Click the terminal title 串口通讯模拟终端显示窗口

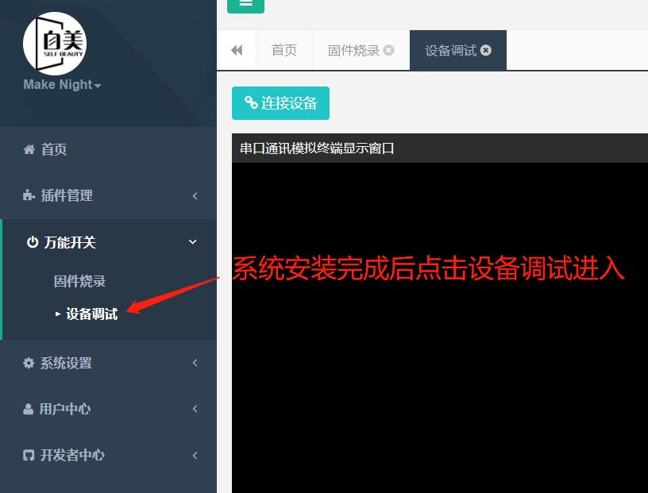pos(317,148)
